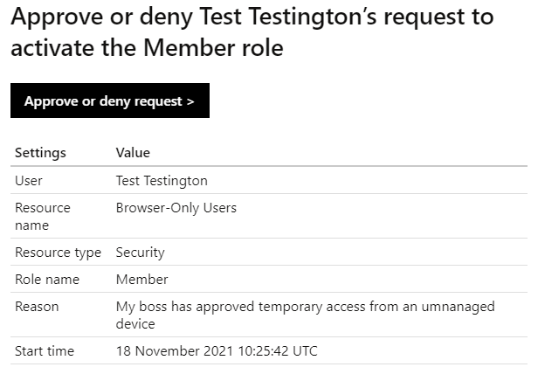Click the Security resource type value
Viewport: 538px width, 374px height.
[x=140, y=253]
